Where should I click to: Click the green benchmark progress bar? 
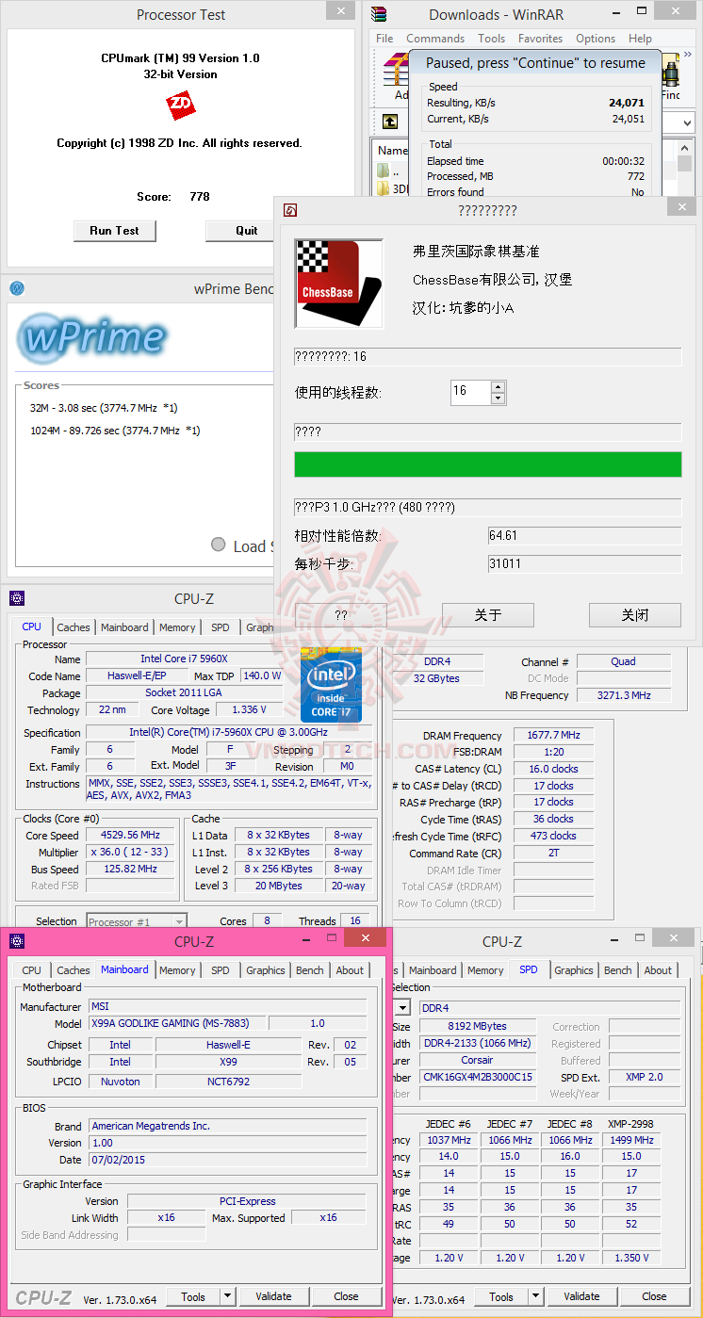(487, 464)
